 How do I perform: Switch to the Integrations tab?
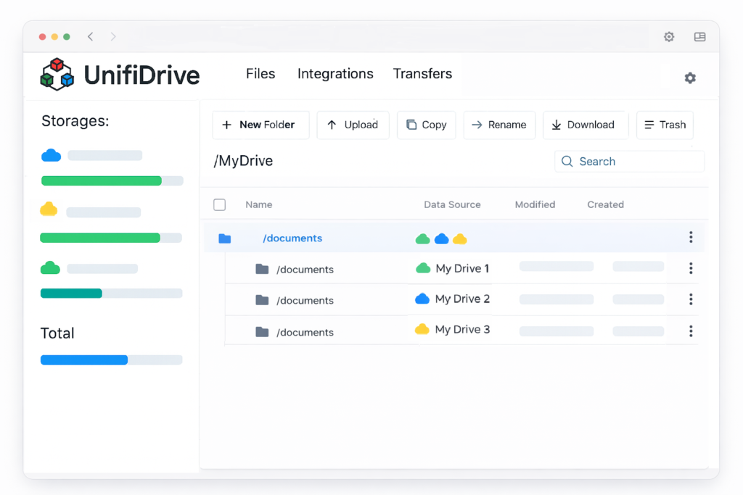pyautogui.click(x=335, y=74)
